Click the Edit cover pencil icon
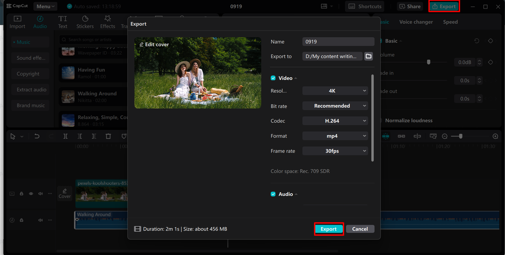Viewport: 505px width, 255px height. click(x=142, y=45)
